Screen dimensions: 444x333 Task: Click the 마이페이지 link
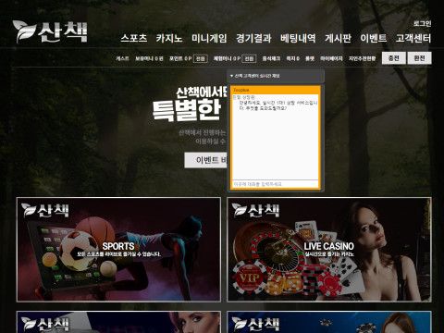(x=331, y=58)
